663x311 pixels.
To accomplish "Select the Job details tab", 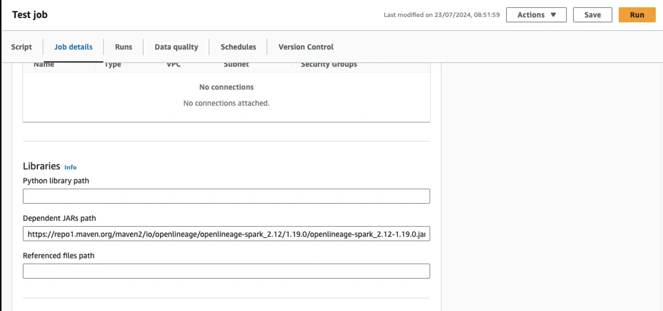I will [73, 47].
